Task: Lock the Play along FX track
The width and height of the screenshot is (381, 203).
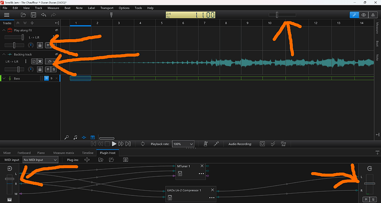Action: (40, 45)
